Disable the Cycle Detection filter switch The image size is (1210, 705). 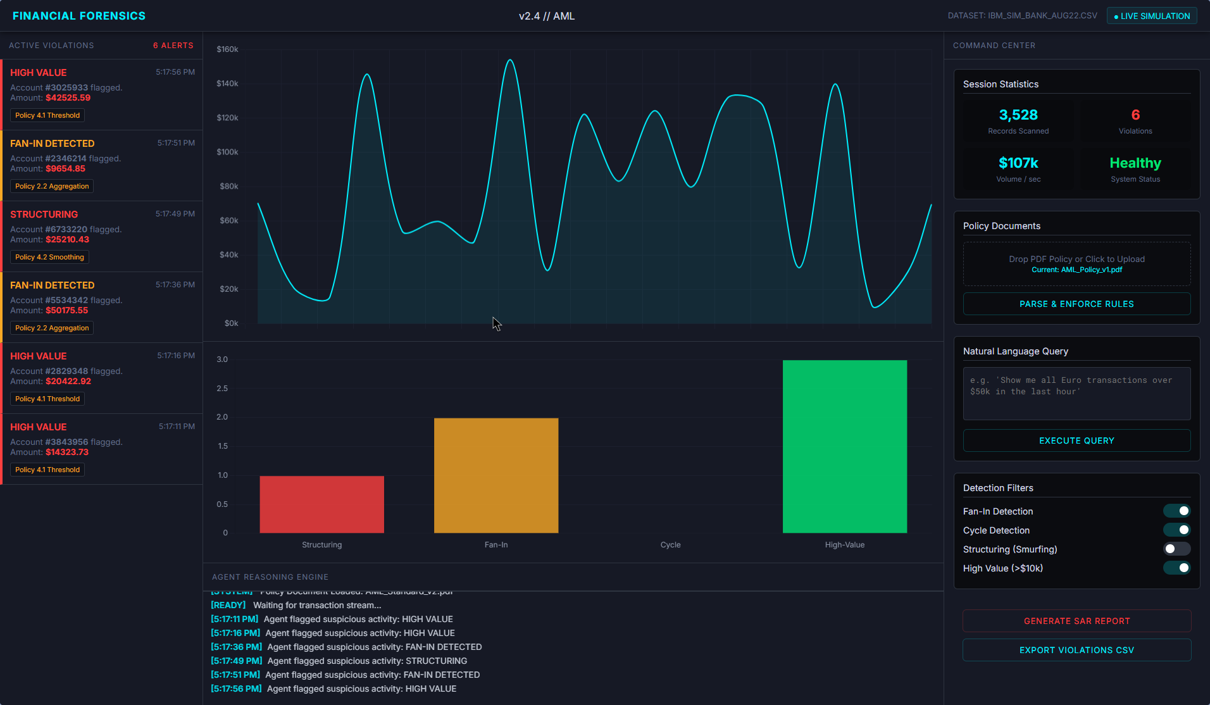[1176, 530]
